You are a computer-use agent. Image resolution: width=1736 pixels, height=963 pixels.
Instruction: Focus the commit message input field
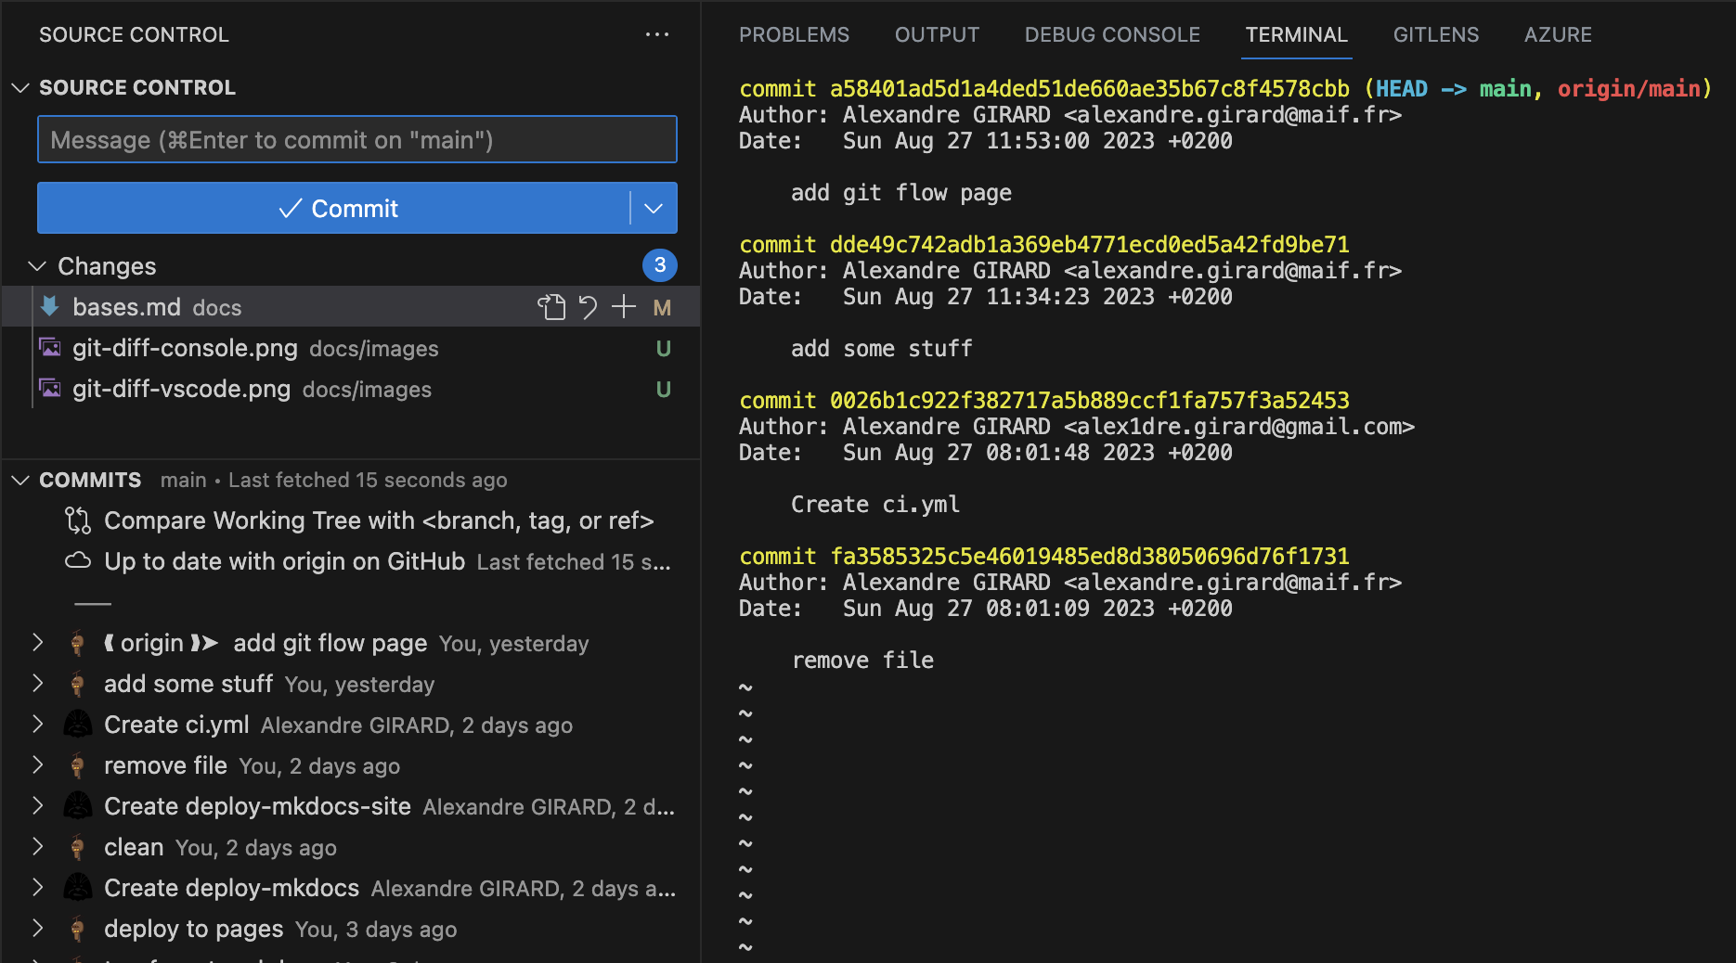357,139
